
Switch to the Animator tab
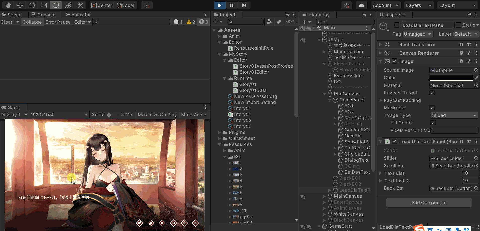tap(78, 15)
